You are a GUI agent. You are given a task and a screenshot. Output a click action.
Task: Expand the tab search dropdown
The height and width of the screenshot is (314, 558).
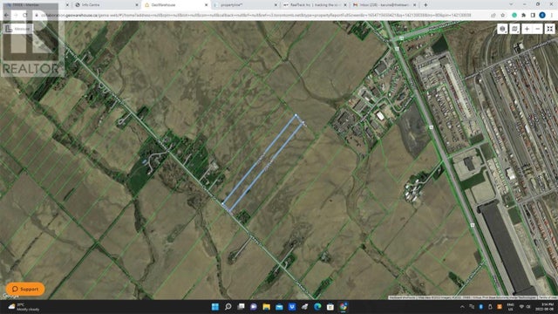pyautogui.click(x=512, y=4)
